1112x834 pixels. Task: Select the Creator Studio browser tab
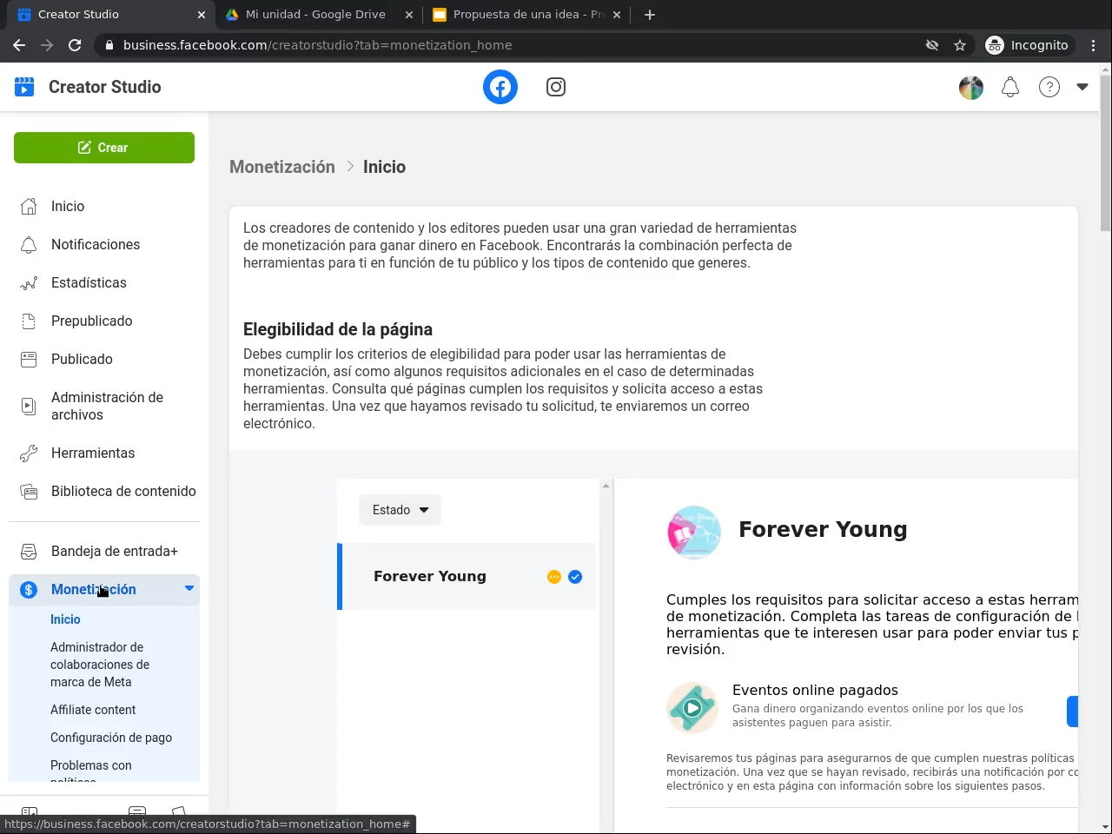pos(111,15)
